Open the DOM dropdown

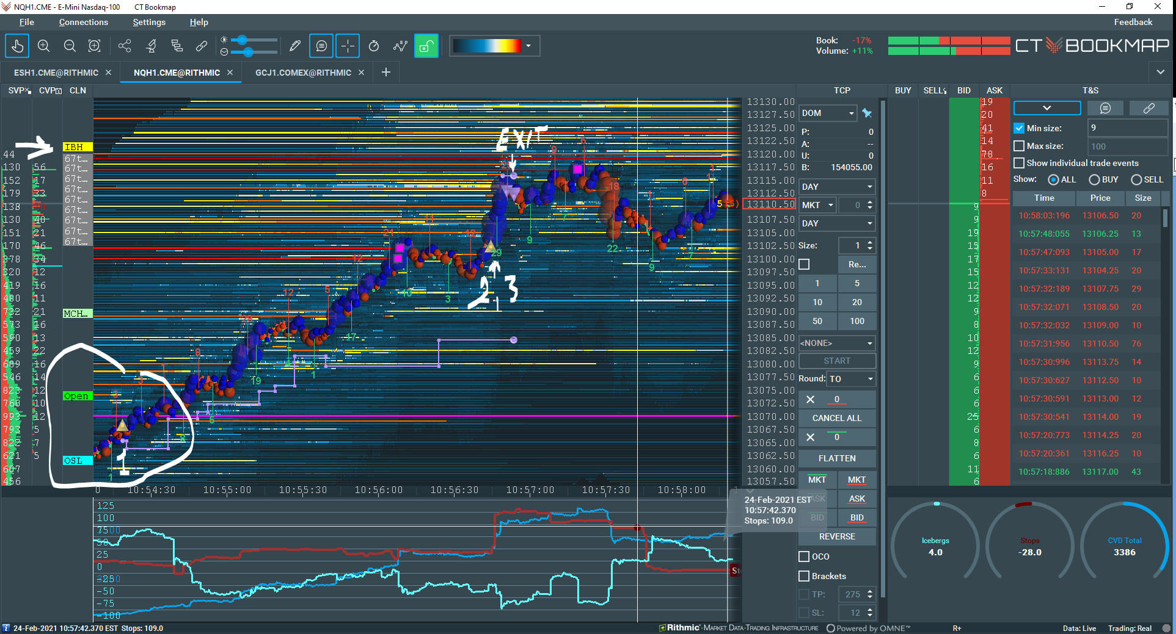coord(829,113)
